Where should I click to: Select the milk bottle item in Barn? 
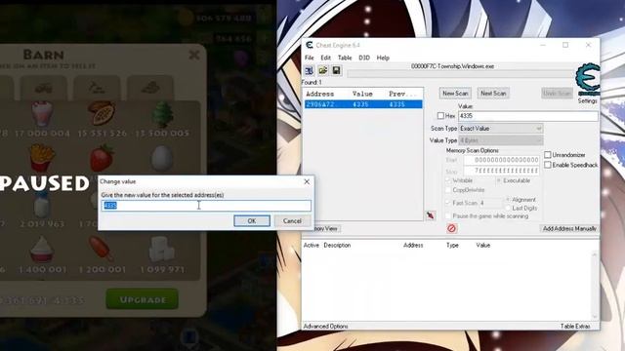tap(42, 206)
